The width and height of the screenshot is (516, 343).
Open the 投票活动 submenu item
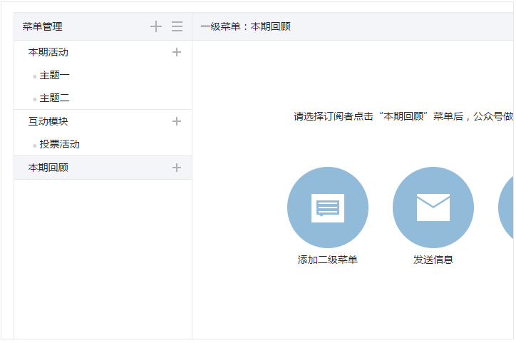tap(60, 144)
